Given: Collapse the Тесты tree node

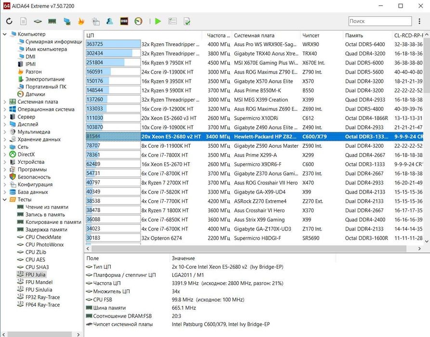Looking at the screenshot, I should point(5,199).
